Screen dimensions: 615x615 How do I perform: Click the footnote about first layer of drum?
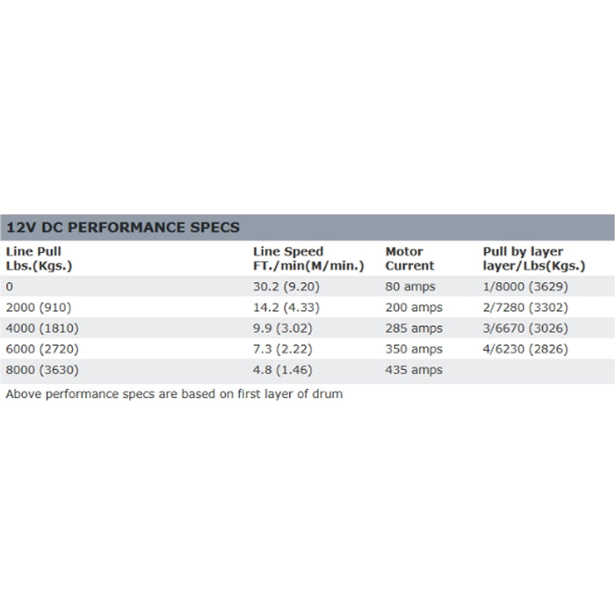(174, 394)
